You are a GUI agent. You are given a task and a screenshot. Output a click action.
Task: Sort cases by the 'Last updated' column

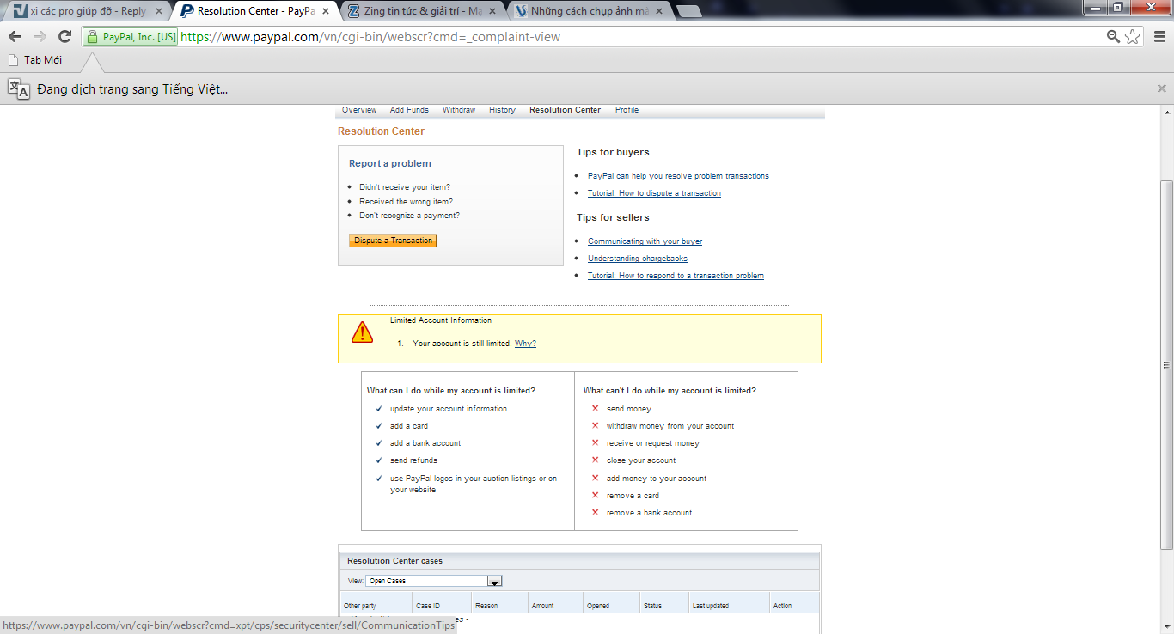point(711,606)
